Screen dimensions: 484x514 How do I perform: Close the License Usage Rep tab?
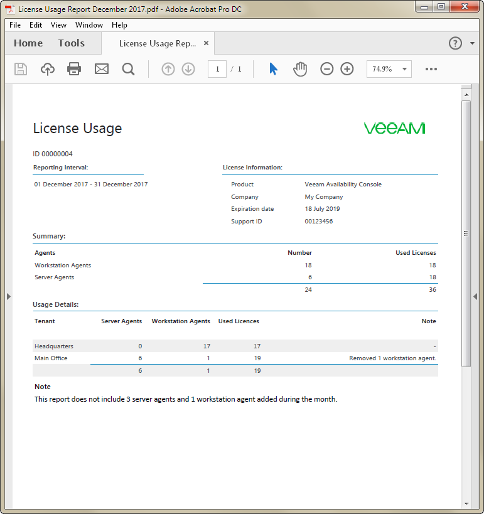(x=207, y=43)
